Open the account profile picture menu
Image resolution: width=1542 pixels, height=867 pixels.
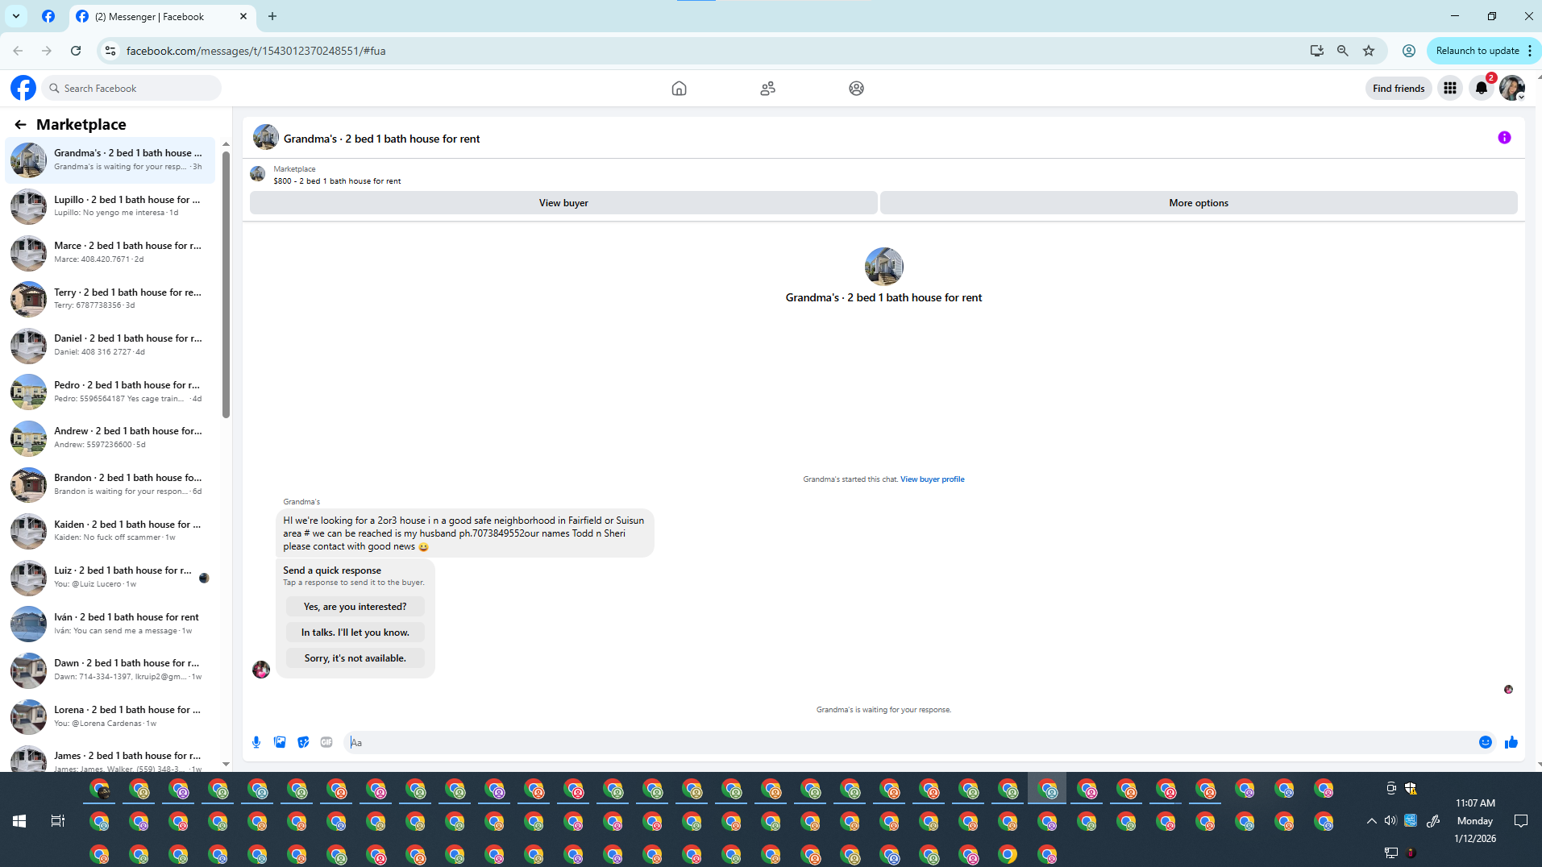click(1512, 89)
